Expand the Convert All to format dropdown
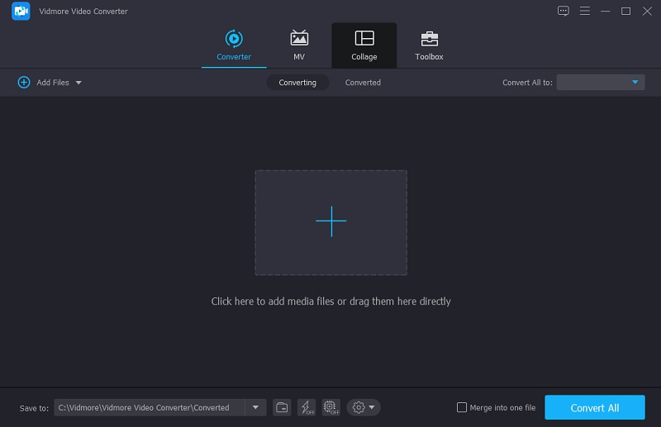This screenshot has height=427, width=661. pos(635,83)
